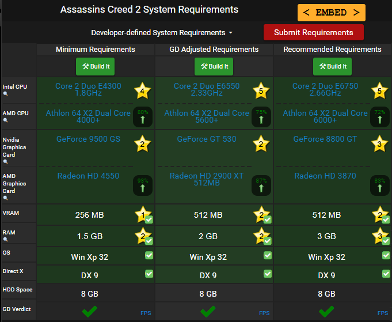Open the GeForce GT 530 link
The width and height of the screenshot is (392, 322).
tap(207, 139)
